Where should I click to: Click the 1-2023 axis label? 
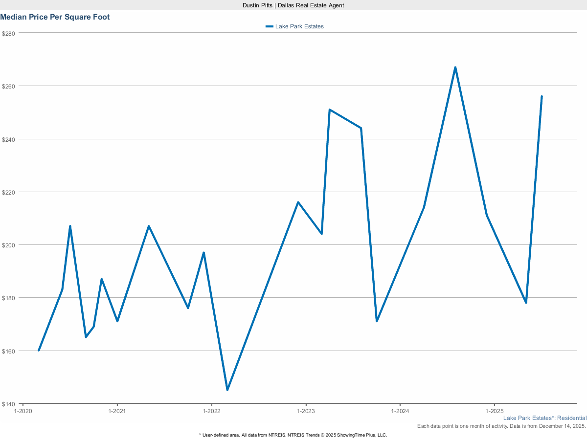[306, 411]
